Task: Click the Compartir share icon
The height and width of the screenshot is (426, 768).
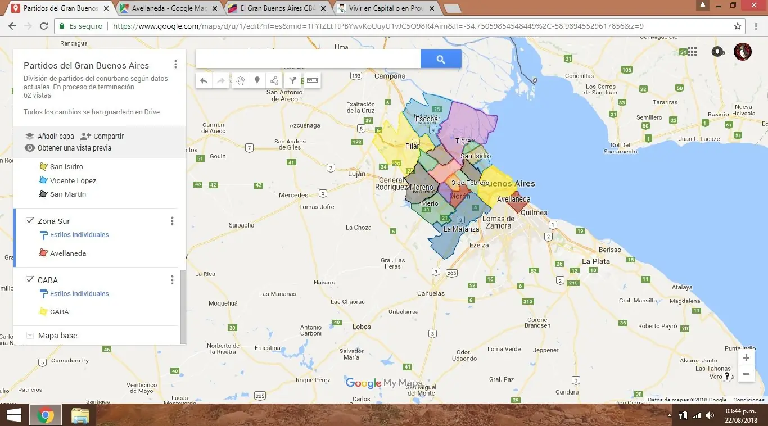Action: click(87, 135)
